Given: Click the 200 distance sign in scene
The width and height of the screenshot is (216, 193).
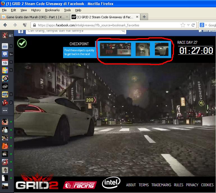Looking at the screenshot, I should (x=91, y=100).
